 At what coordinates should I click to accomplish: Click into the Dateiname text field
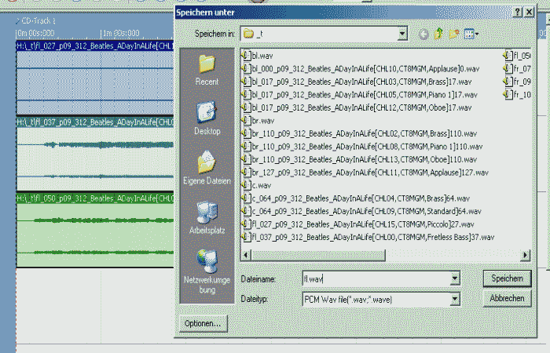pyautogui.click(x=373, y=278)
